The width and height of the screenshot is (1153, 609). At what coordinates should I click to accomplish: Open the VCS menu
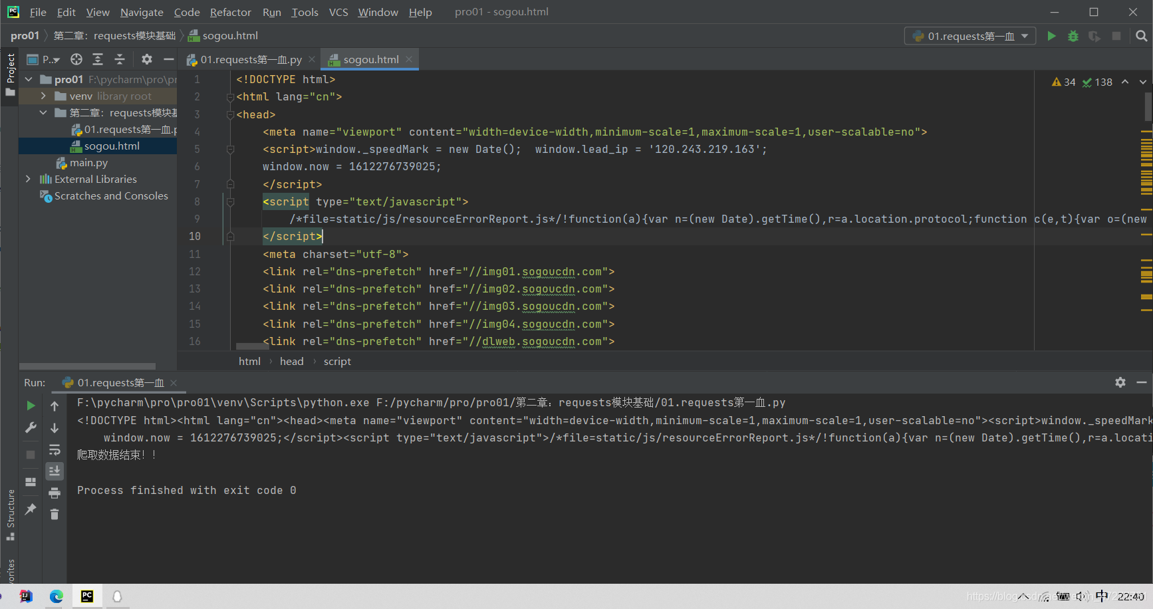pyautogui.click(x=338, y=12)
